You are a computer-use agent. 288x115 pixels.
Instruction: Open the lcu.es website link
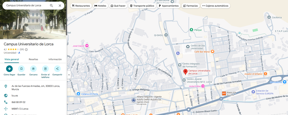click(15, 96)
